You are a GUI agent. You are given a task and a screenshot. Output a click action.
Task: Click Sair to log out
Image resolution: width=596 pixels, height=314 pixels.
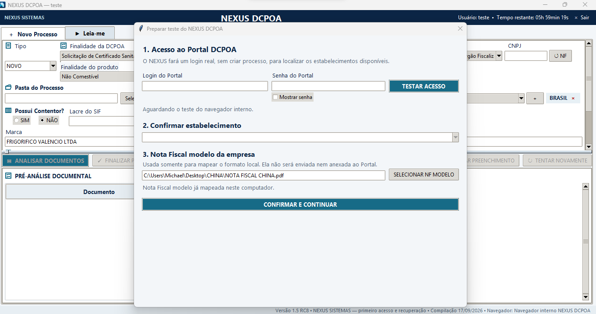click(x=582, y=18)
